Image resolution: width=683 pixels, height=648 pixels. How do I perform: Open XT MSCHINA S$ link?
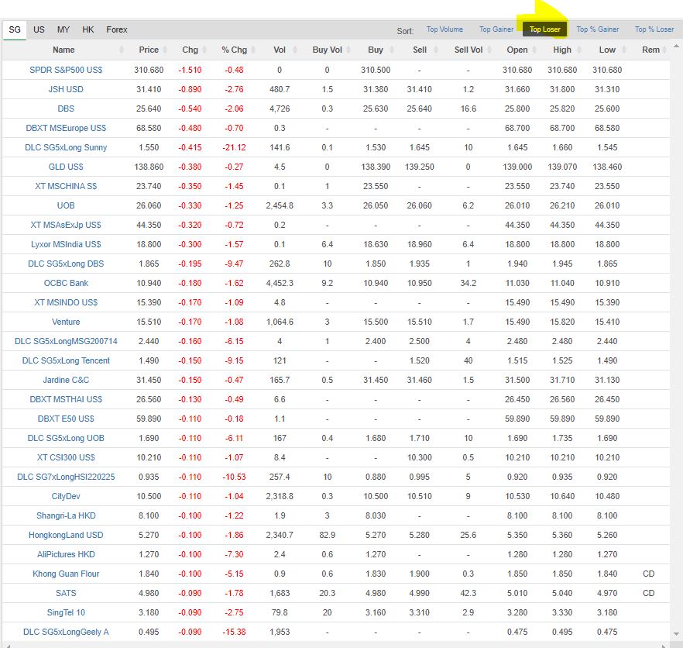pos(66,186)
